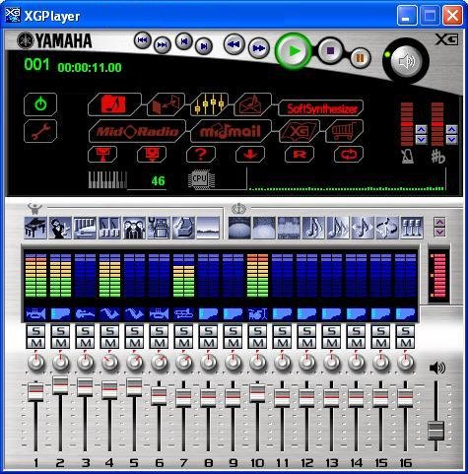468x474 pixels.
Task: Click the song number 001 display
Action: [36, 64]
